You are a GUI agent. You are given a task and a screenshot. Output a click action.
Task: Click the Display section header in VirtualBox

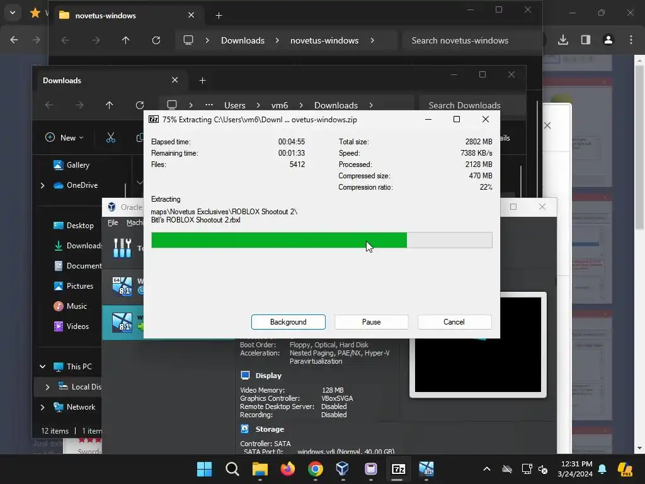[268, 376]
